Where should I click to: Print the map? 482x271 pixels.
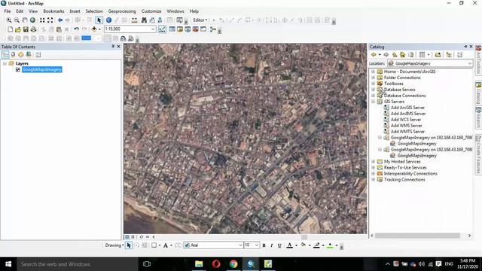pos(33,29)
